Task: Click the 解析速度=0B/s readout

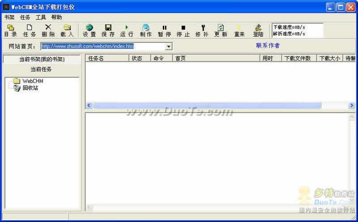Action: coord(289,34)
